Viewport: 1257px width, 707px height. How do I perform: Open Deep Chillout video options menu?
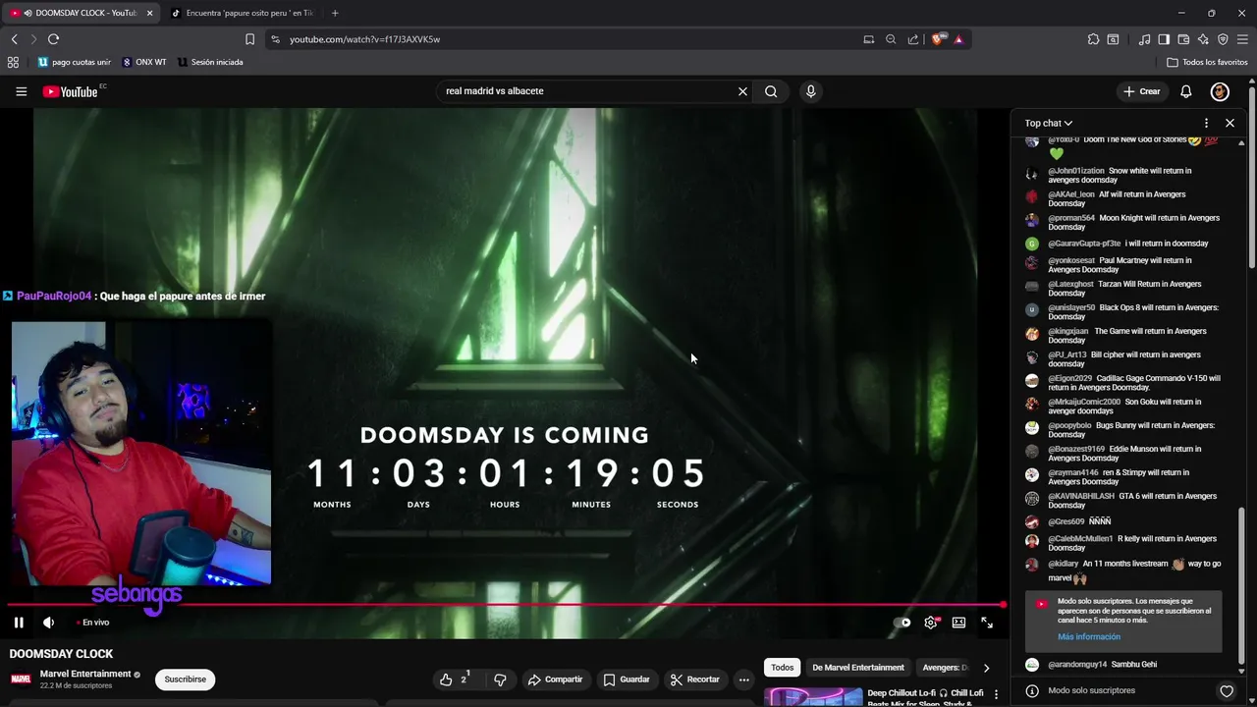pos(996,694)
